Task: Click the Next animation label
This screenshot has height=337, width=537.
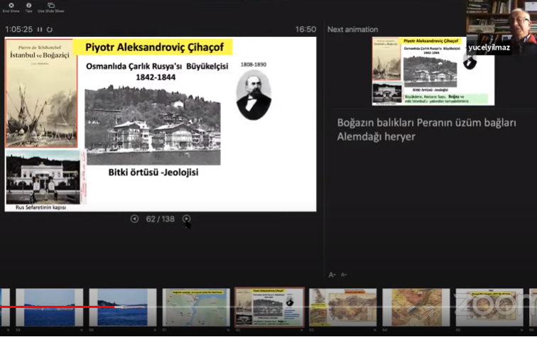Action: tap(352, 29)
